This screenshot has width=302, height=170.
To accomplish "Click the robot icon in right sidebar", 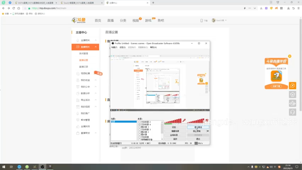I will click(292, 104).
